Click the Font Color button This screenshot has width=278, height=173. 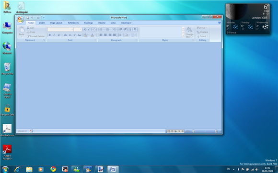click(92, 35)
